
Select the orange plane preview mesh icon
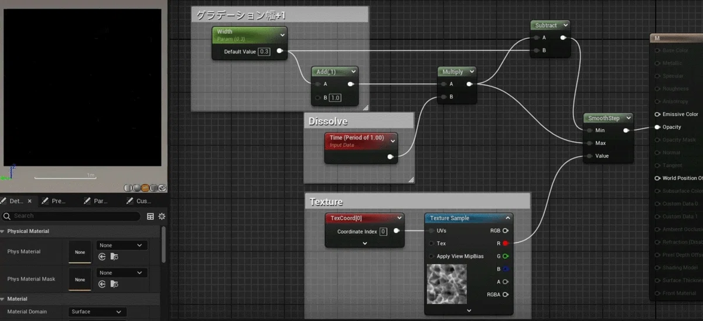(145, 188)
